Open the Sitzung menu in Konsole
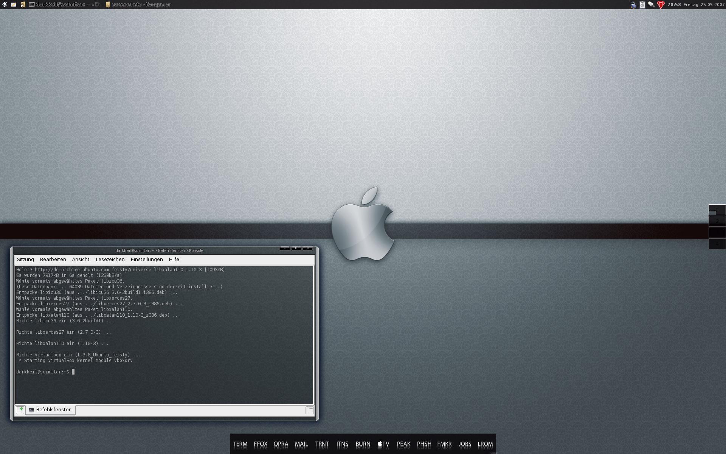The height and width of the screenshot is (454, 726). click(25, 259)
